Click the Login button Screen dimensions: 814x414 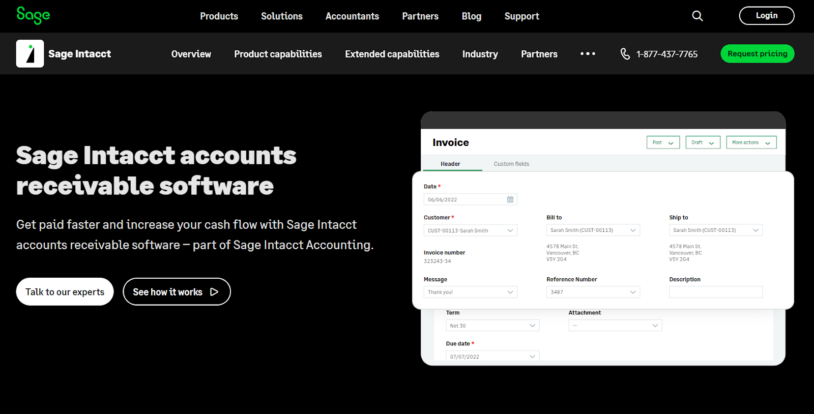click(767, 15)
